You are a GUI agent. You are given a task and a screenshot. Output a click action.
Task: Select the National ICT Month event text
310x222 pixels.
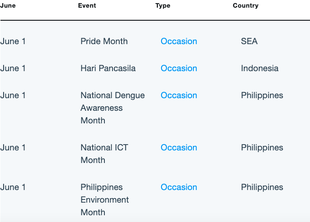click(x=104, y=154)
